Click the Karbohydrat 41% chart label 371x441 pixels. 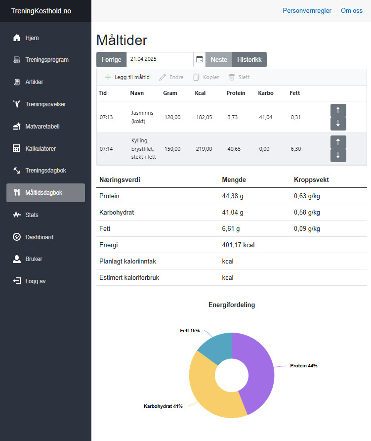(x=163, y=406)
